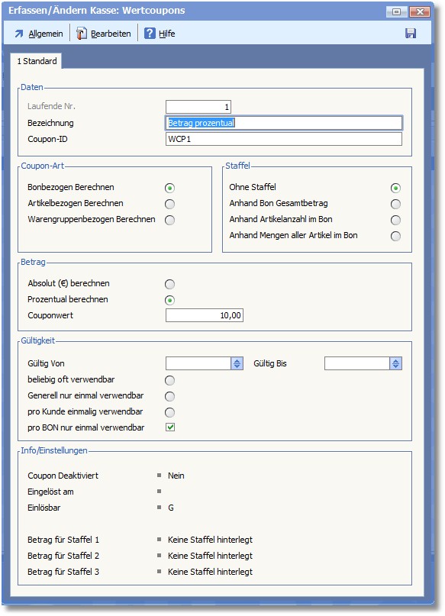Select Artikelbezogen Berechnen radio button
Image resolution: width=445 pixels, height=616 pixels.
coord(169,205)
